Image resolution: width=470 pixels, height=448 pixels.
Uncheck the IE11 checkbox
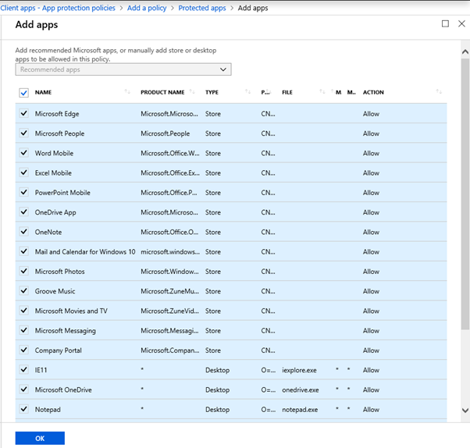click(24, 369)
